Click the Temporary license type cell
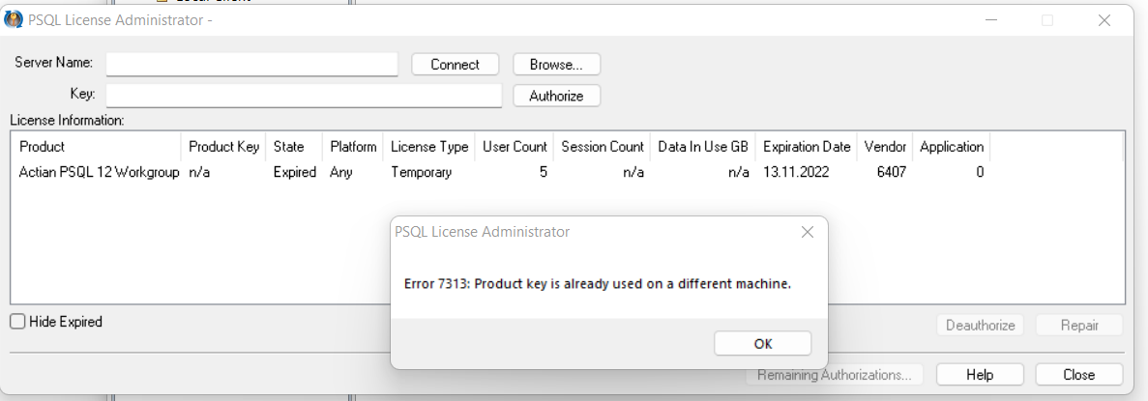1148x401 pixels. tap(421, 173)
